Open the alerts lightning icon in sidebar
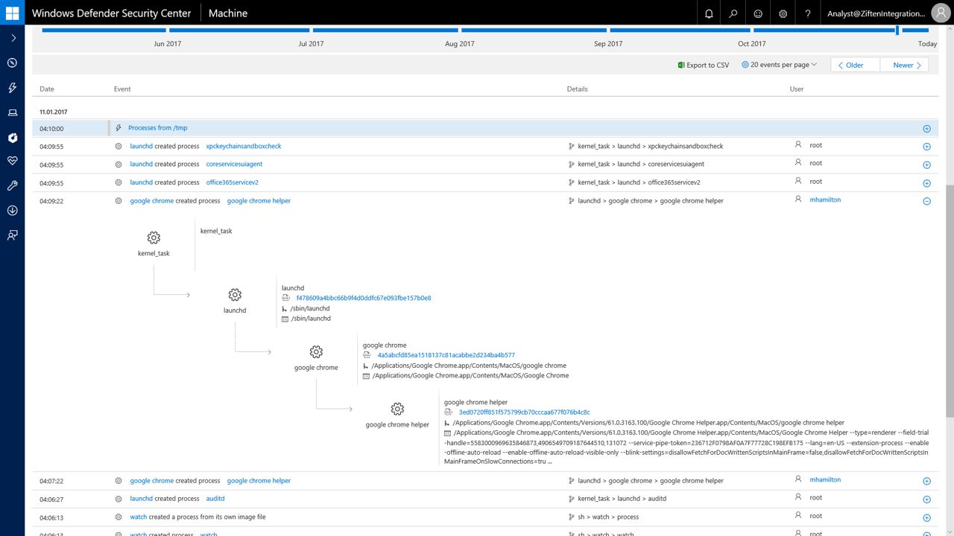This screenshot has width=954, height=536. click(x=13, y=88)
